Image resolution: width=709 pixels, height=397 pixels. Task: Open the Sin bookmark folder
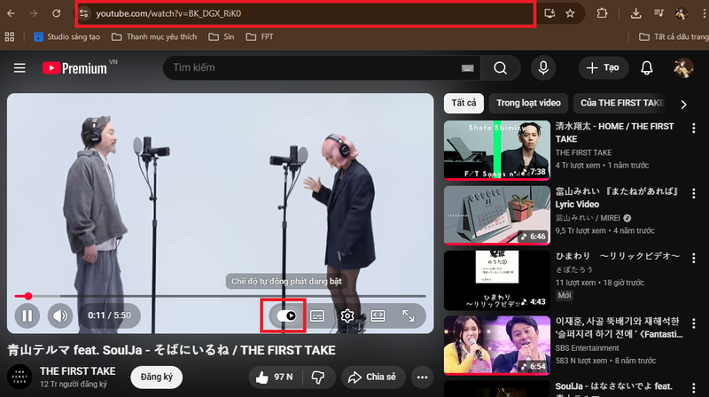point(222,36)
